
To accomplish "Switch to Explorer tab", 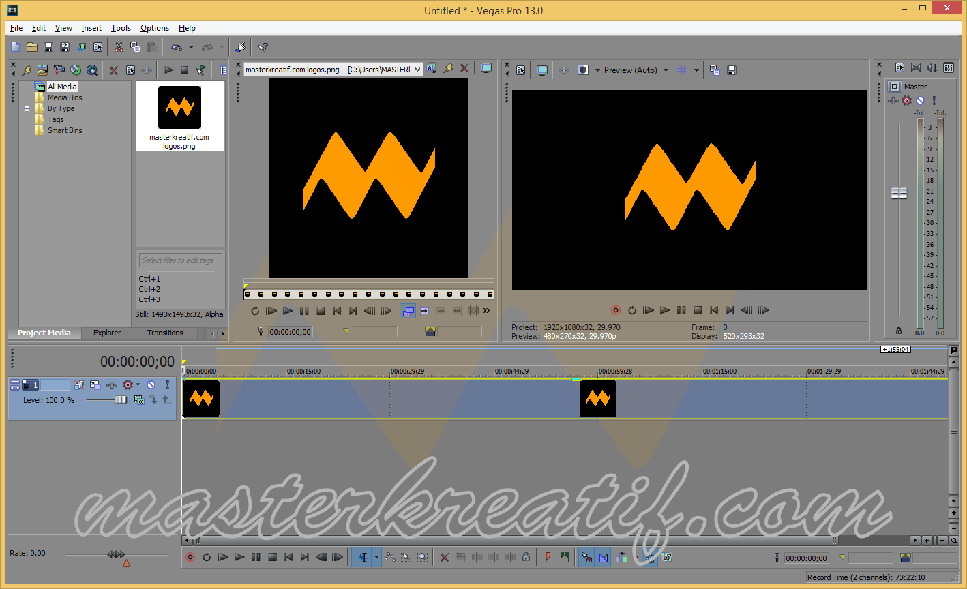I will tap(107, 333).
